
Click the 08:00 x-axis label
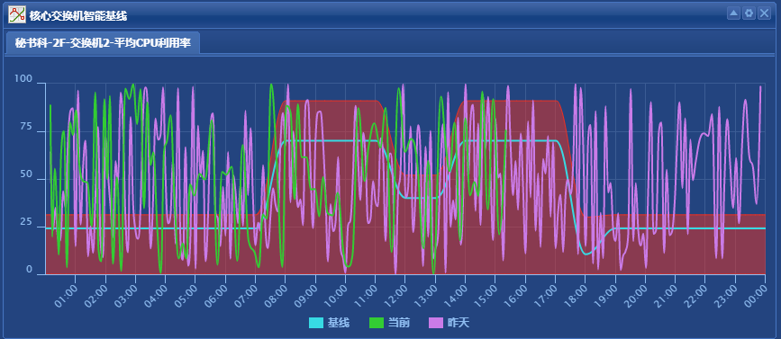pos(275,295)
